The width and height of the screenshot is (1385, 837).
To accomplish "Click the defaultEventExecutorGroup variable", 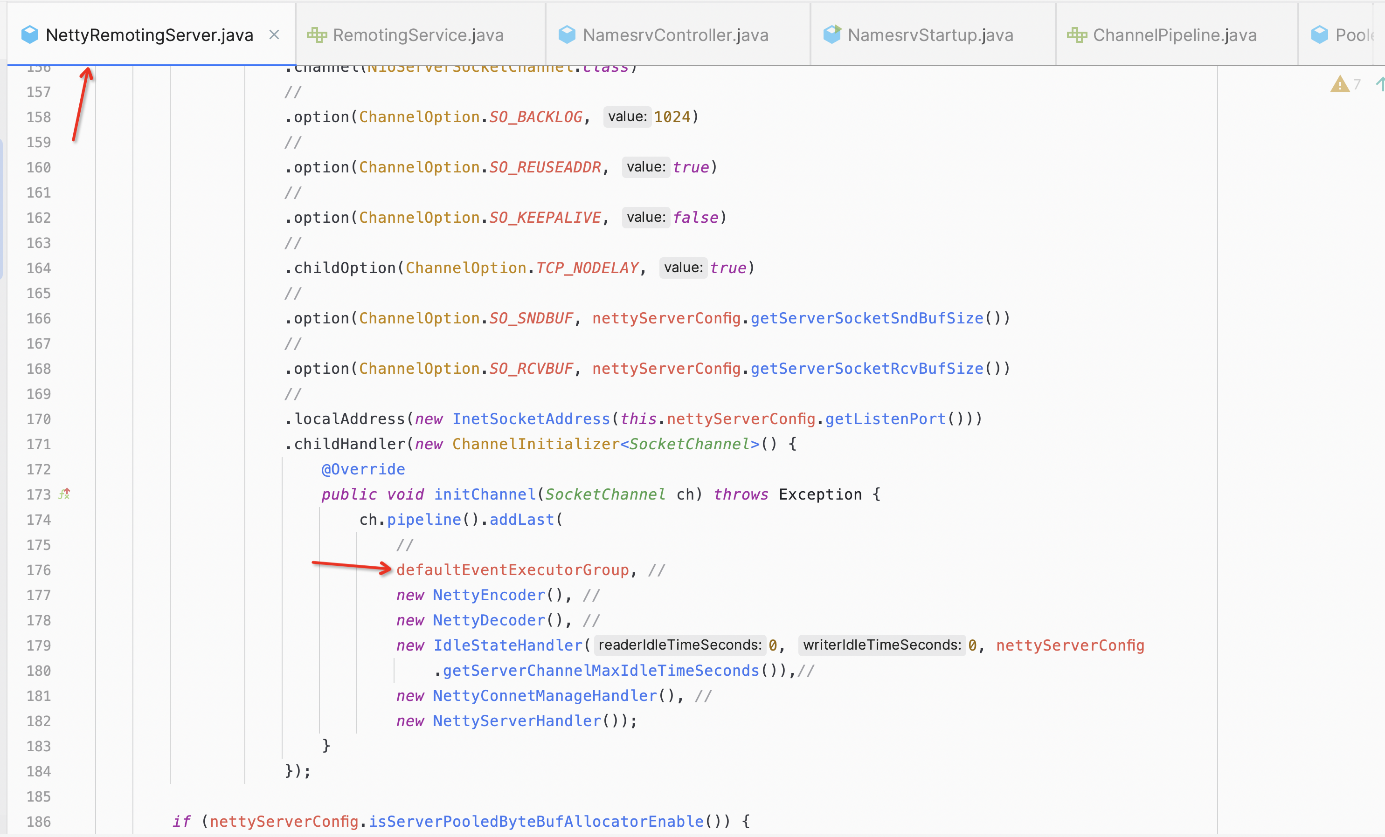I will point(512,570).
